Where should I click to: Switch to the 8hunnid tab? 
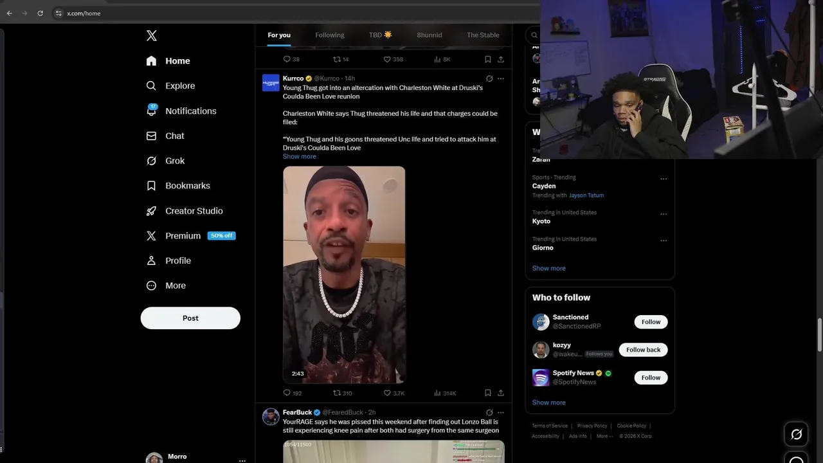tap(430, 35)
